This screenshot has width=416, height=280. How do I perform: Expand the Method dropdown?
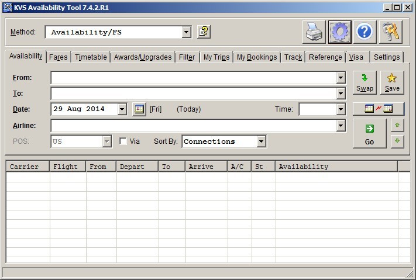(187, 32)
